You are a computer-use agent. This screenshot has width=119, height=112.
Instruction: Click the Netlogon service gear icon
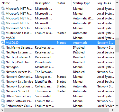(x=3, y=67)
